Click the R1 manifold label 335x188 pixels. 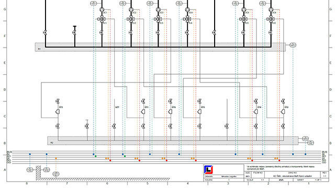coord(39,49)
